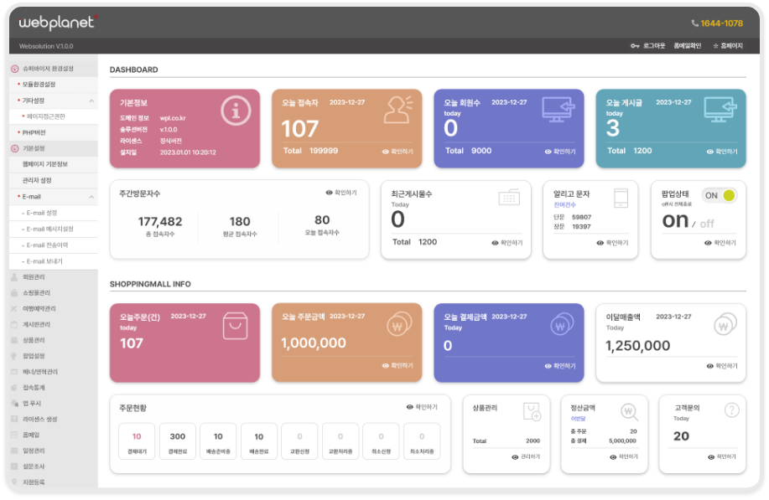Click the 홈페이지 link in top bar
Image resolution: width=769 pixels, height=500 pixels.
pos(727,46)
